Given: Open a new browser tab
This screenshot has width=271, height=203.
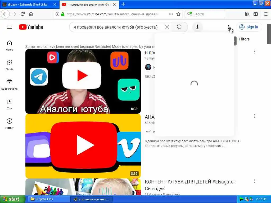Looking at the screenshot, I should (x=123, y=4).
